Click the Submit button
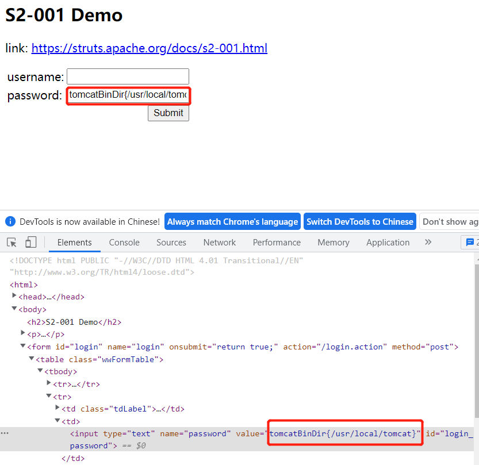Screen dimensions: 479x465 (168, 113)
